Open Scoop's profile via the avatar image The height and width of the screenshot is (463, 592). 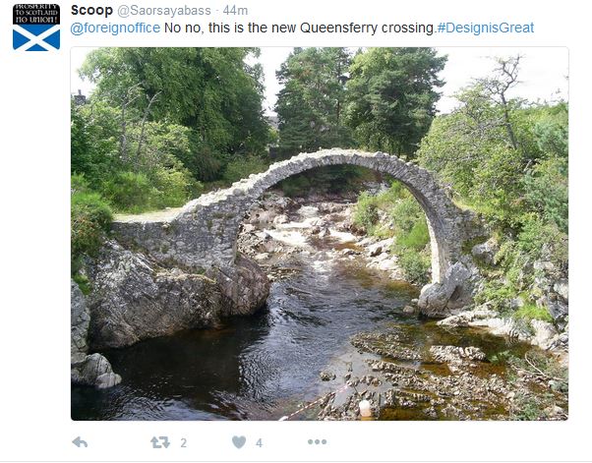(36, 27)
